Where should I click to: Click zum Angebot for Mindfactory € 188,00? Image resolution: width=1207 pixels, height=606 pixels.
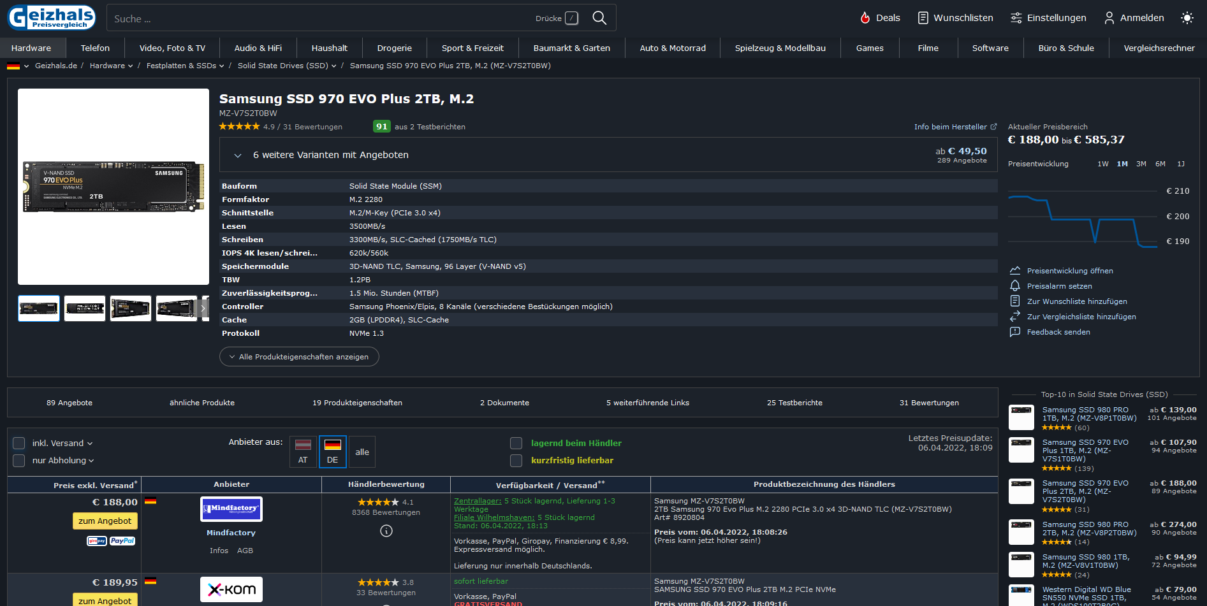point(105,521)
